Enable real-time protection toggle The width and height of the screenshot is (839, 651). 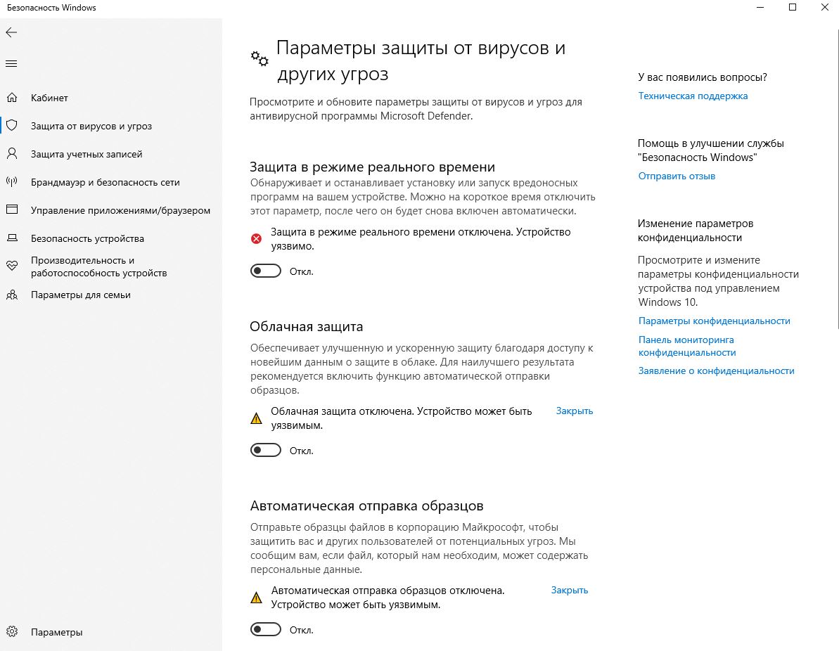click(265, 271)
